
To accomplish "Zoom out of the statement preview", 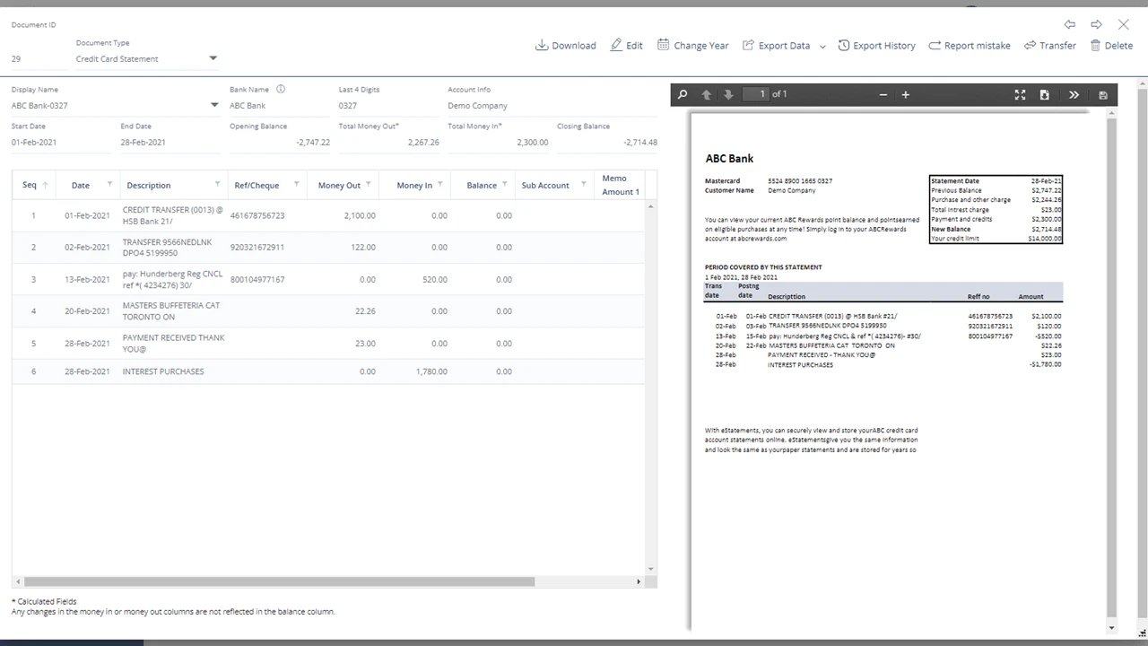I will [x=883, y=94].
